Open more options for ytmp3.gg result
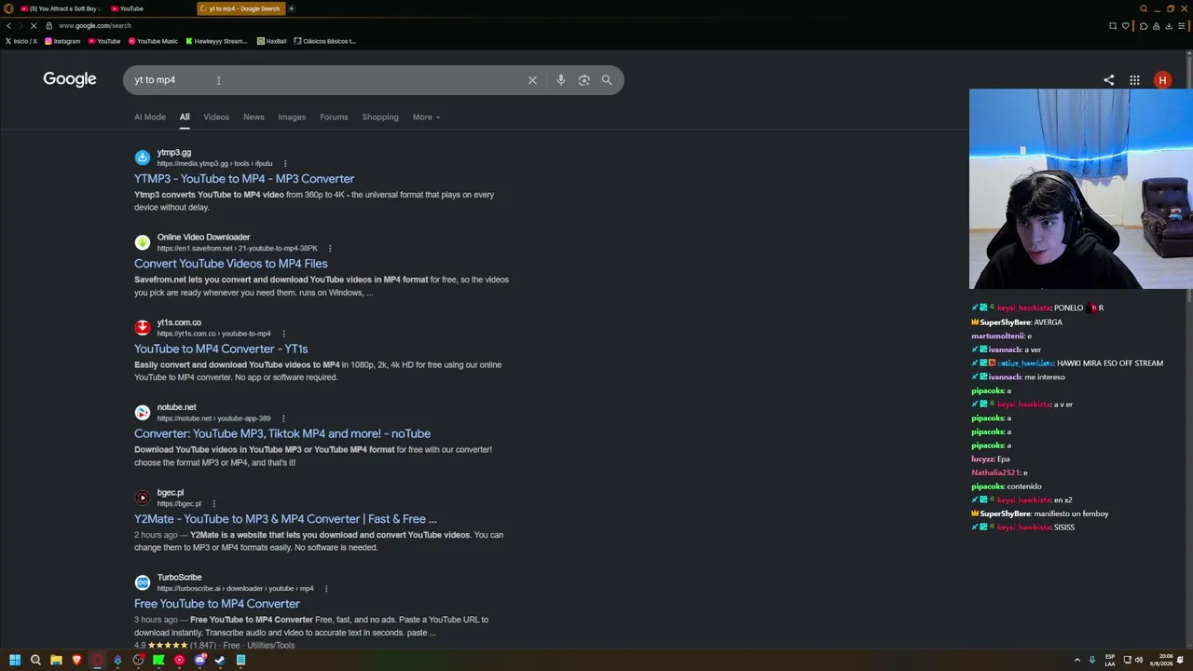This screenshot has width=1193, height=671. (285, 164)
